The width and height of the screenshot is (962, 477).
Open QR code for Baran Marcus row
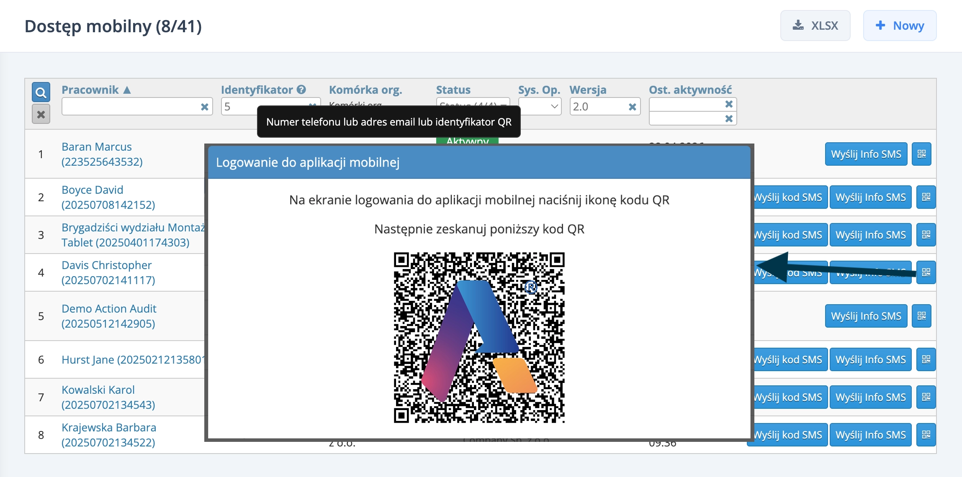point(921,154)
